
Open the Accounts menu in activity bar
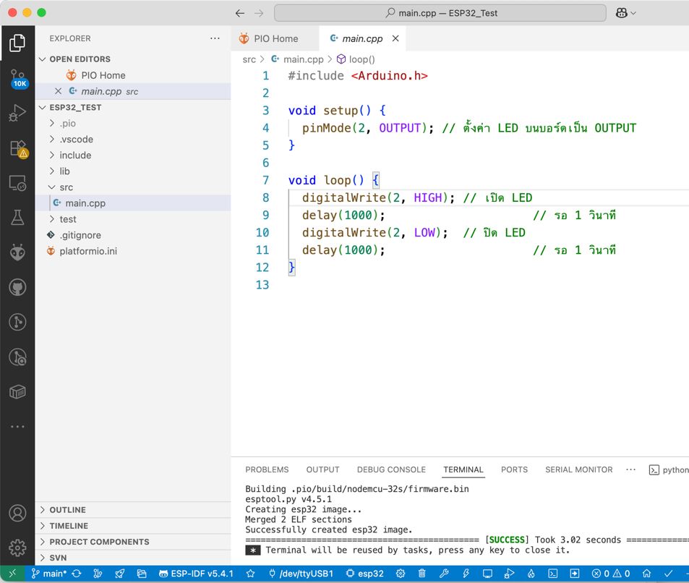click(17, 513)
